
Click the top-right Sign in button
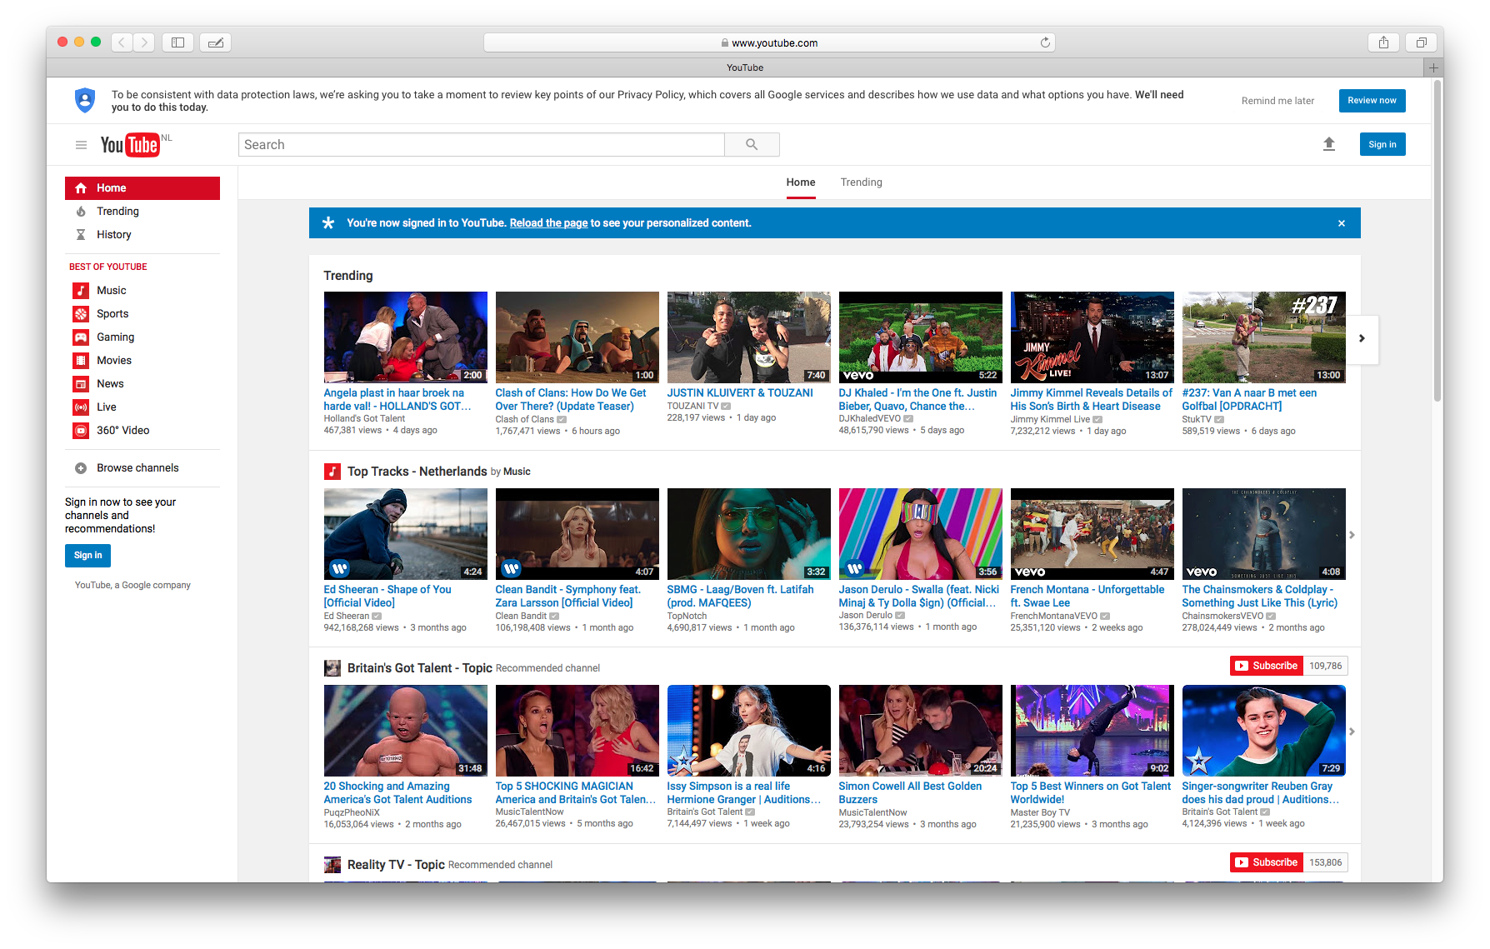tap(1382, 144)
